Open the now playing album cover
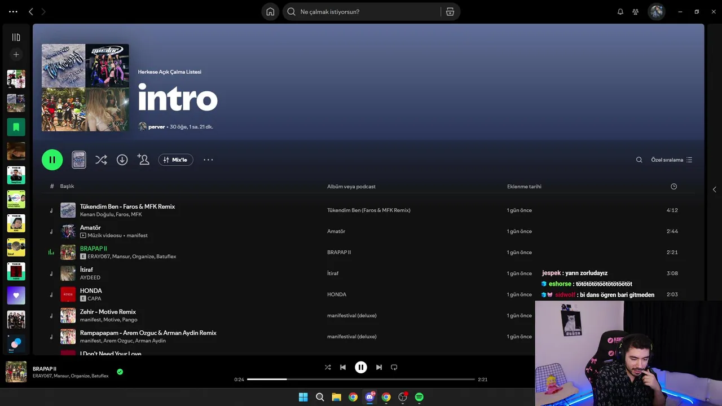The height and width of the screenshot is (406, 722). pos(16,372)
